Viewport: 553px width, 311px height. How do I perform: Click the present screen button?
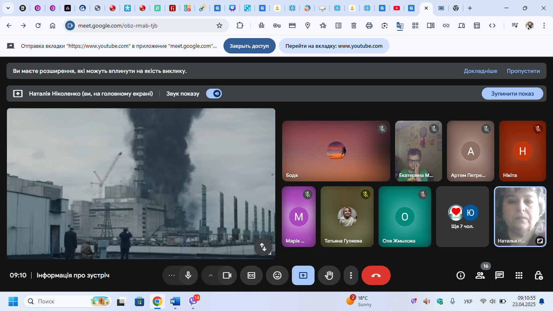point(303,275)
